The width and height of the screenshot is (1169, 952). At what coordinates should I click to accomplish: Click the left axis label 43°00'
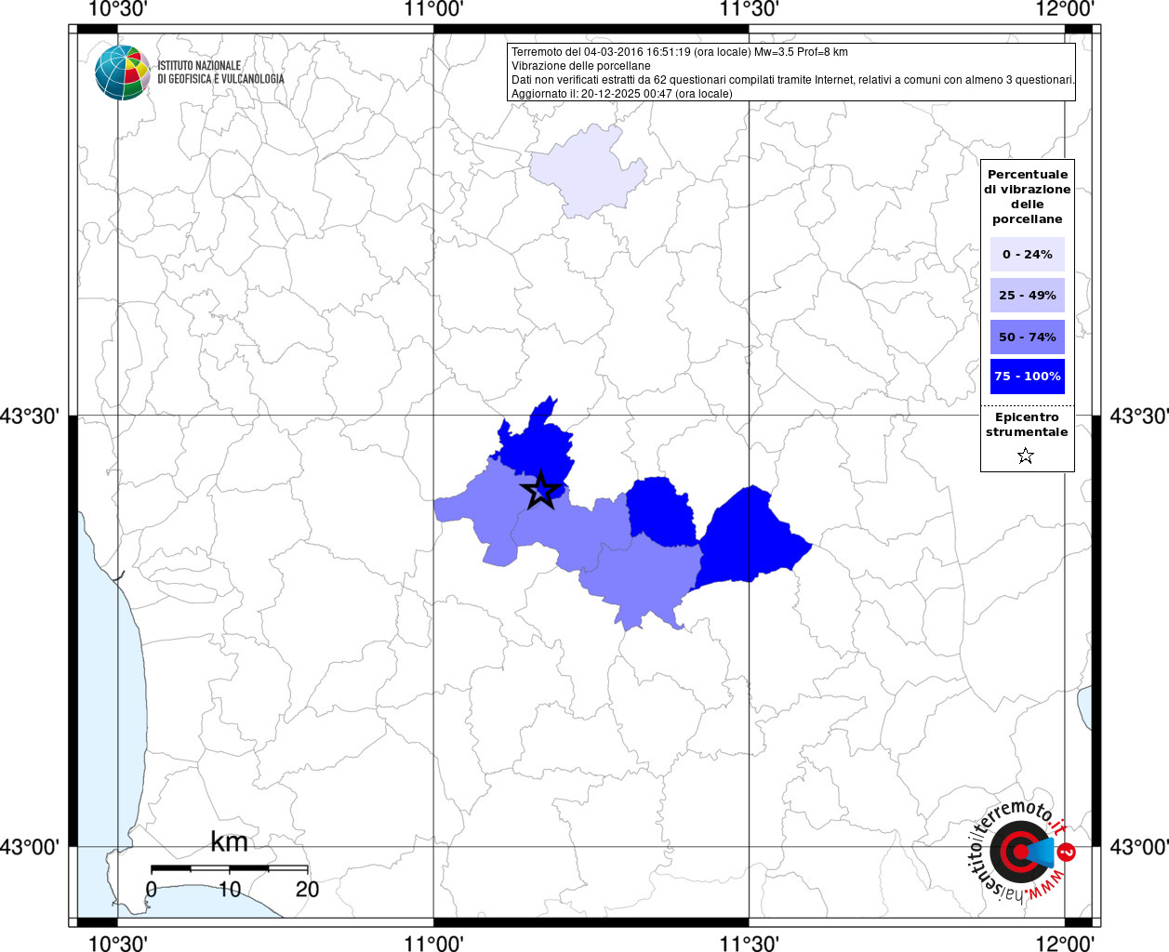[x=30, y=847]
